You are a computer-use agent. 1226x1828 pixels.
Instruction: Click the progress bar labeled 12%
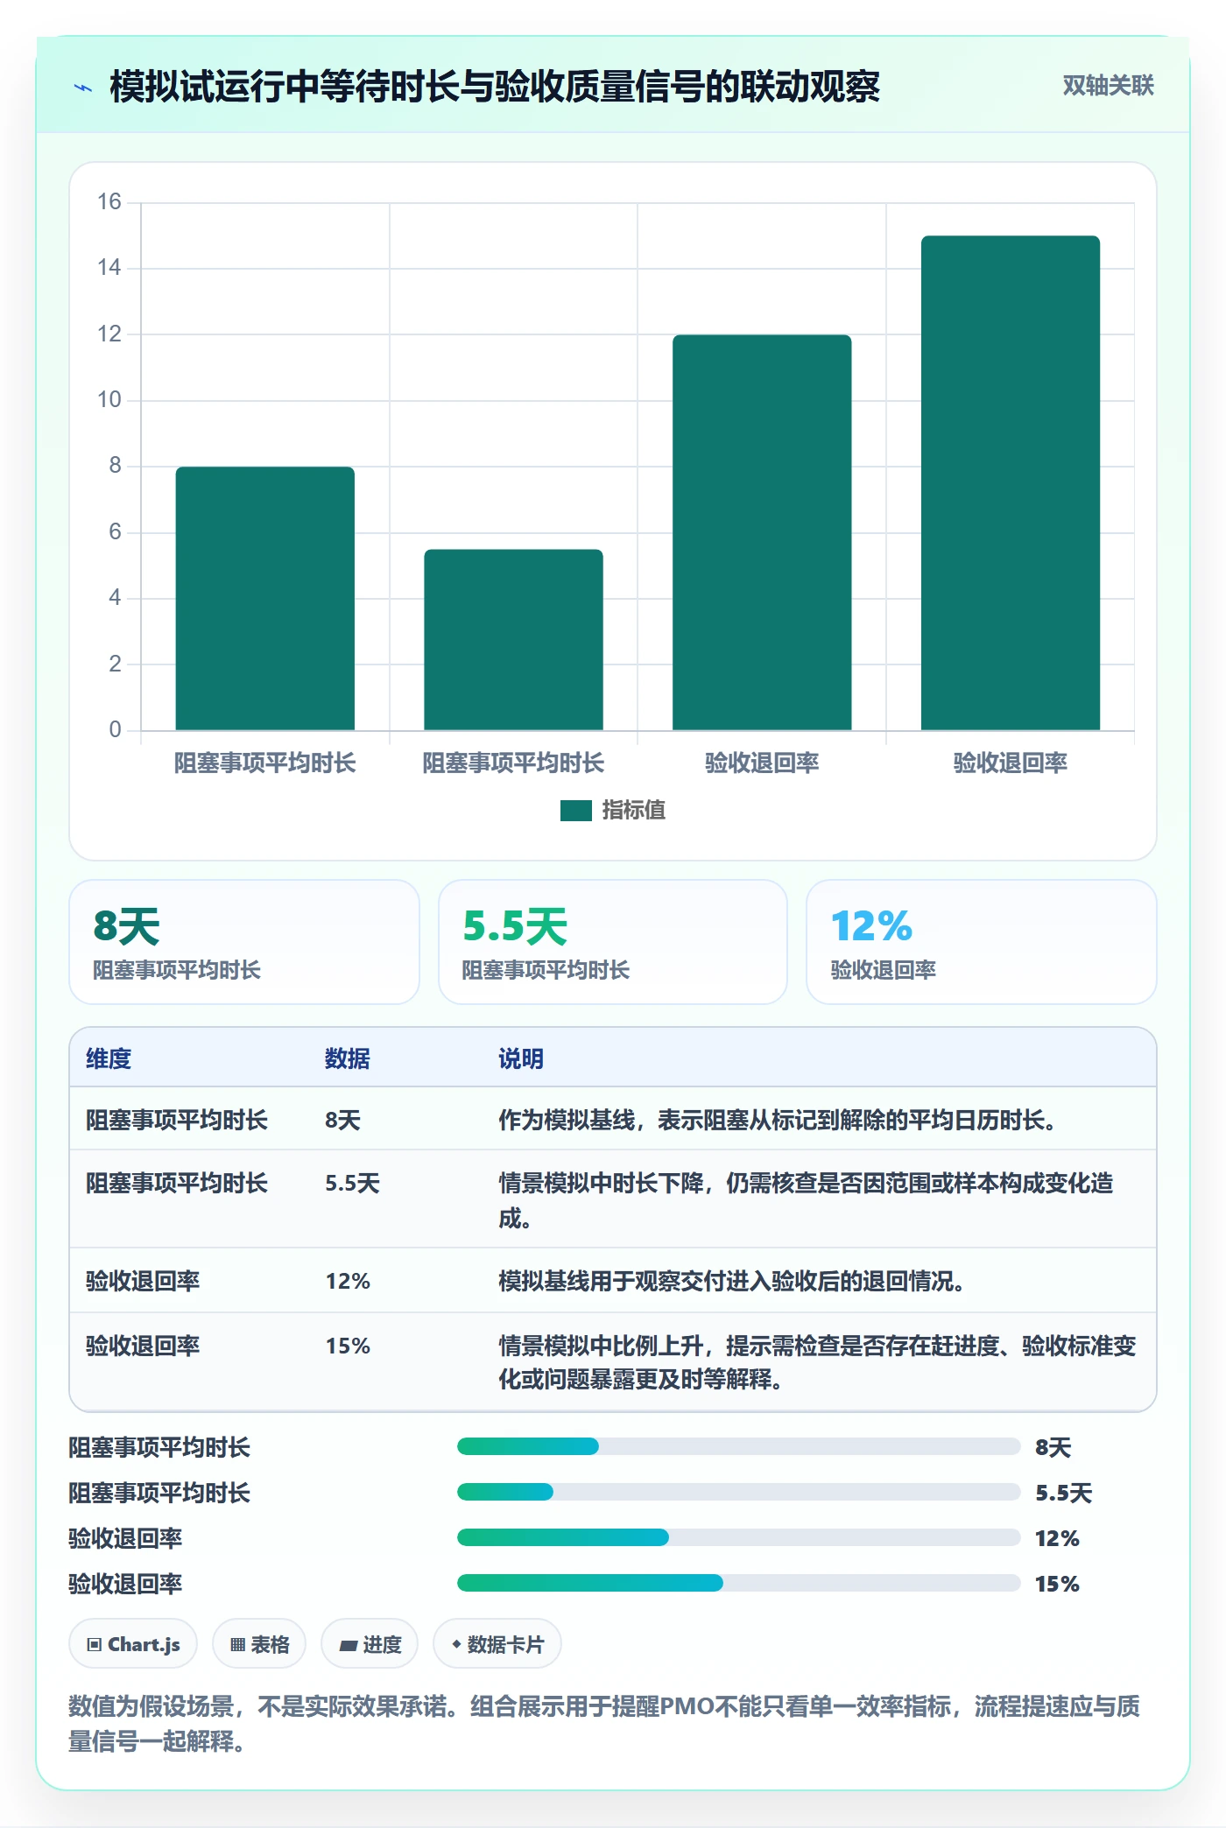[x=738, y=1537]
